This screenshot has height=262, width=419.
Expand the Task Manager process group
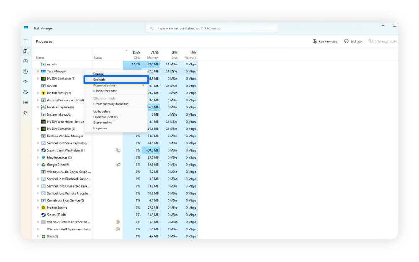tap(38, 72)
